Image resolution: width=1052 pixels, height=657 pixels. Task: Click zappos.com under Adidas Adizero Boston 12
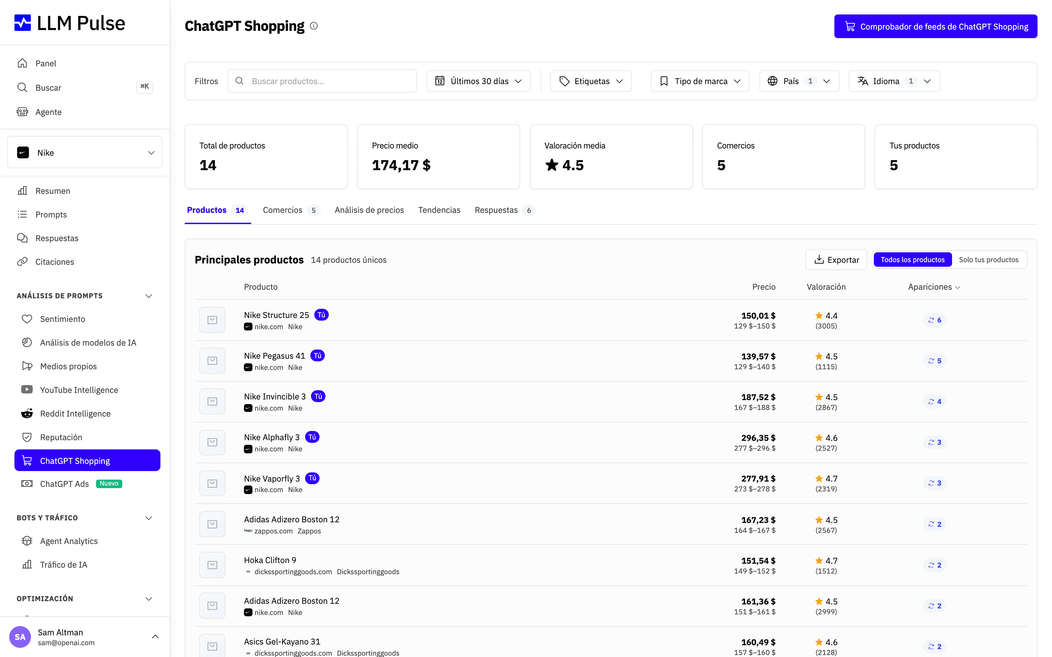click(x=273, y=531)
